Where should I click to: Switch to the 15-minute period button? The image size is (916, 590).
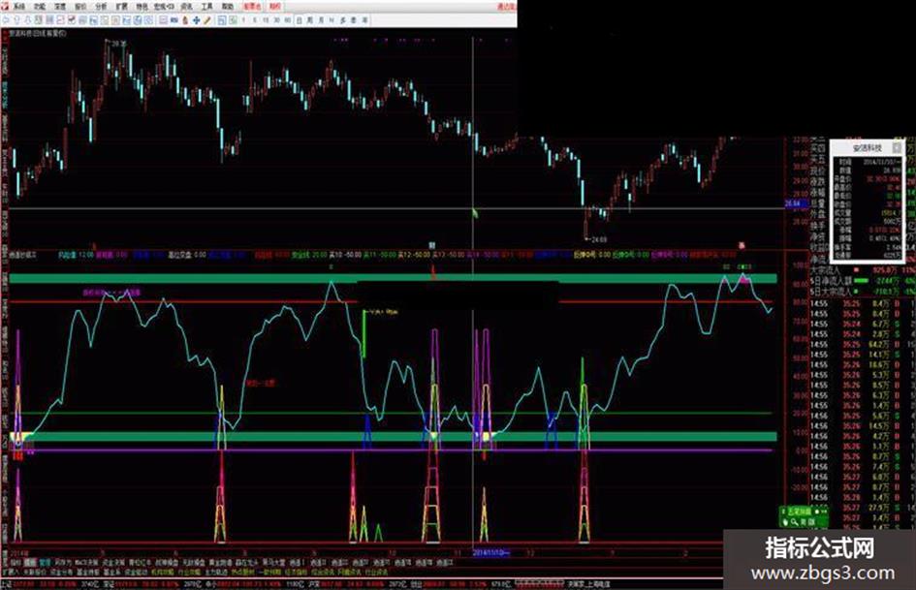(266, 20)
